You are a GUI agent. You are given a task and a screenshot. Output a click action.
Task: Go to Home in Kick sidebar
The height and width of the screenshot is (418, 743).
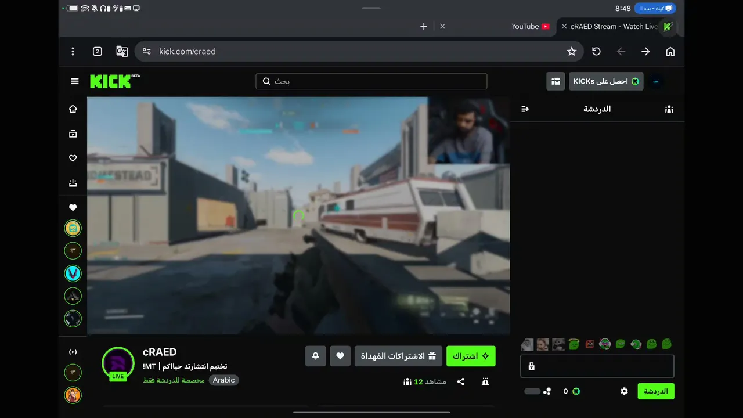pos(73,109)
